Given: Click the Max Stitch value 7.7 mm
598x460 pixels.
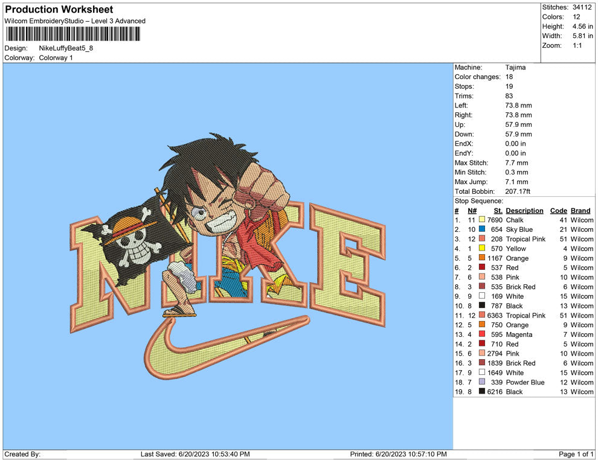Looking at the screenshot, I should (x=517, y=163).
